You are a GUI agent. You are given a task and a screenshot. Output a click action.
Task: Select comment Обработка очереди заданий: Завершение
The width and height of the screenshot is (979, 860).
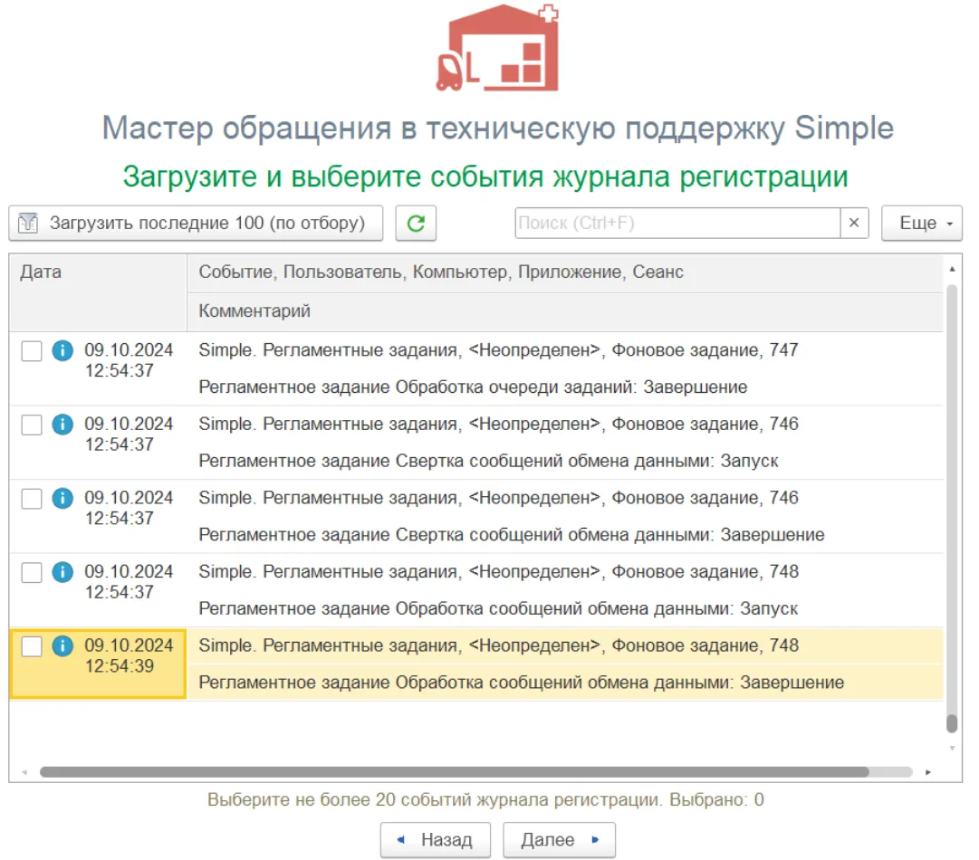(473, 387)
